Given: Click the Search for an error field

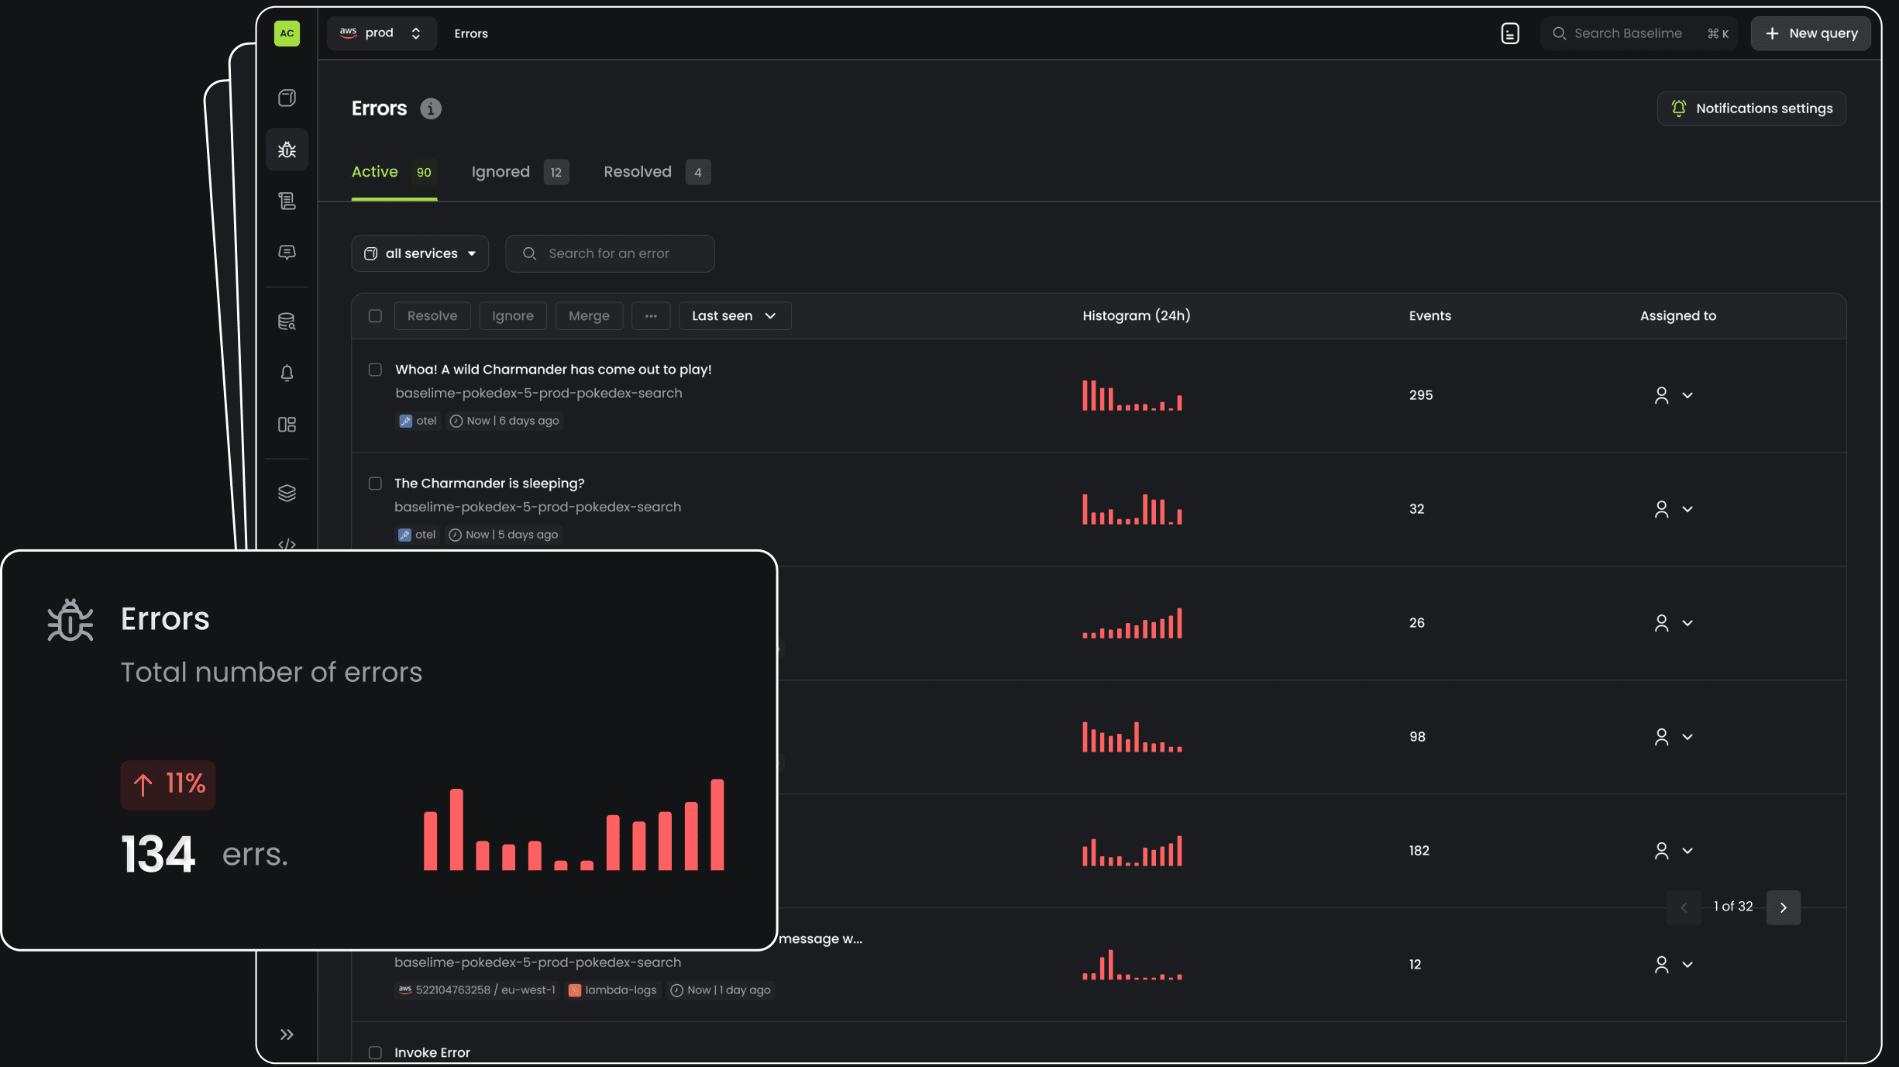Looking at the screenshot, I should tap(609, 253).
